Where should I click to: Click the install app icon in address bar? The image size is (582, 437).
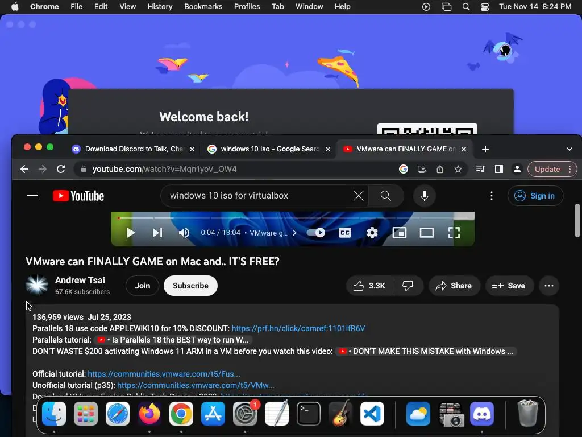422,169
